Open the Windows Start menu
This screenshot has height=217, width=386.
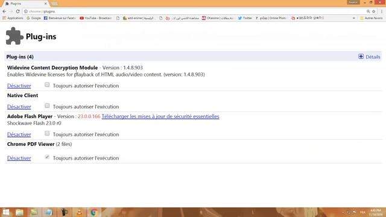6,212
